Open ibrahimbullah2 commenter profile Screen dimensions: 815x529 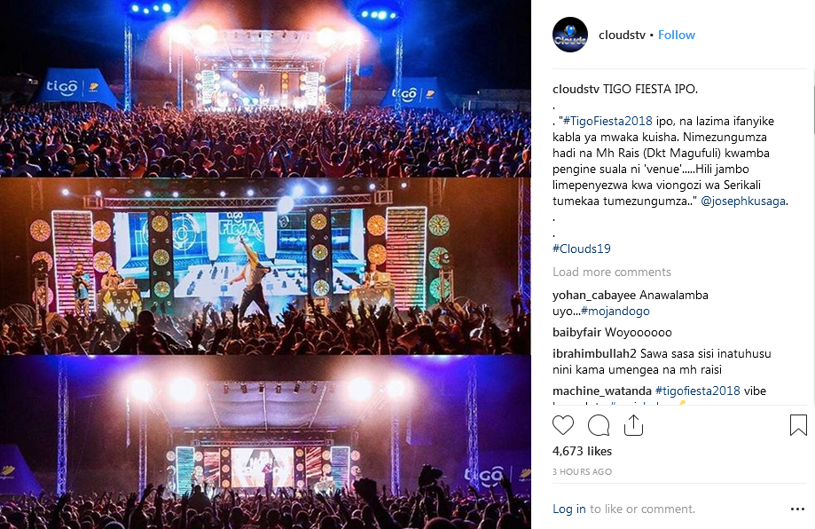594,354
